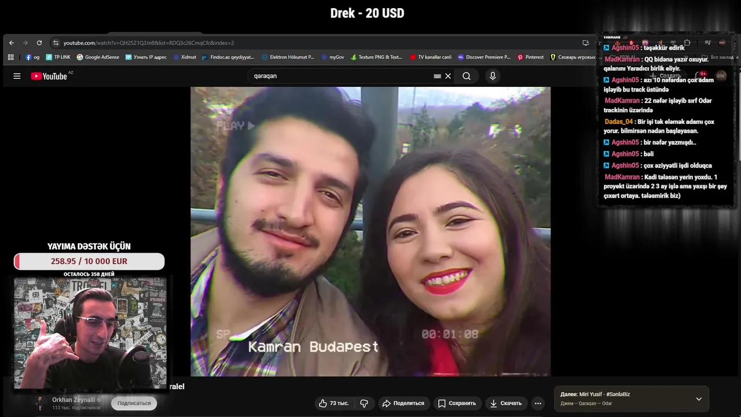This screenshot has width=741, height=417.
Task: Open the Orkhan Zeynalli channel name
Action: coord(74,400)
